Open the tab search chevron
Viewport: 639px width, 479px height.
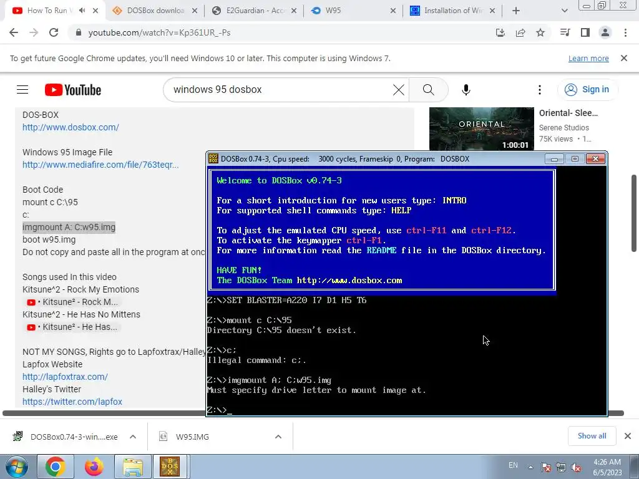coord(564,11)
